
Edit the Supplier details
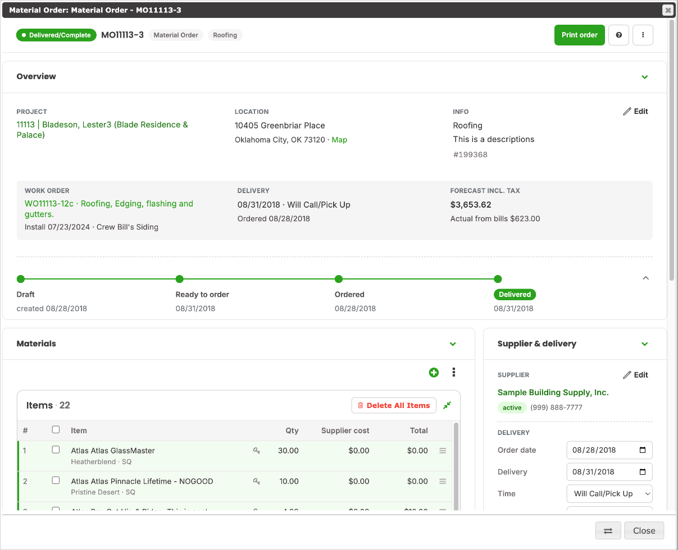click(636, 375)
